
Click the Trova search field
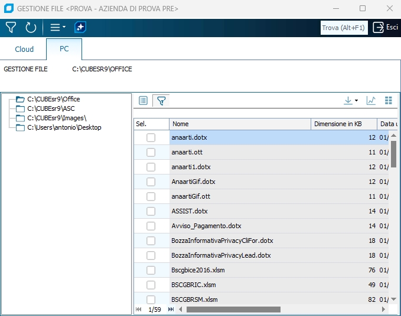[x=344, y=28]
